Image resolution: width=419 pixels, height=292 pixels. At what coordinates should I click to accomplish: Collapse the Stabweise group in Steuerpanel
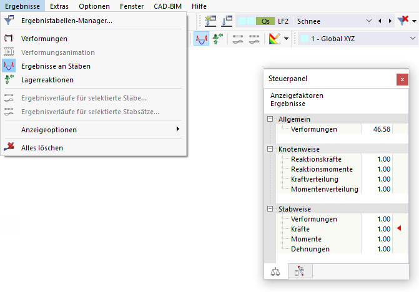click(270, 209)
